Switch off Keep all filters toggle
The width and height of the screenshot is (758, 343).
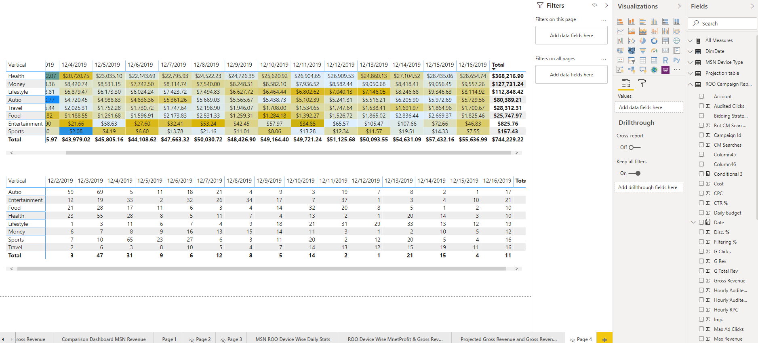[x=635, y=173]
